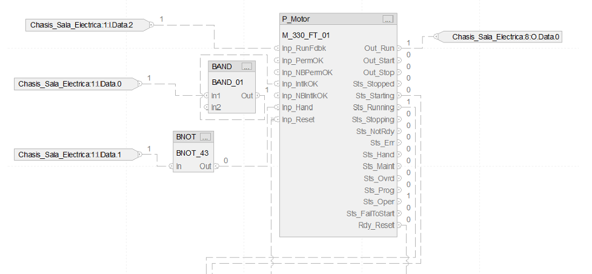Open BNOT block properties ellipsis button

[x=205, y=137]
